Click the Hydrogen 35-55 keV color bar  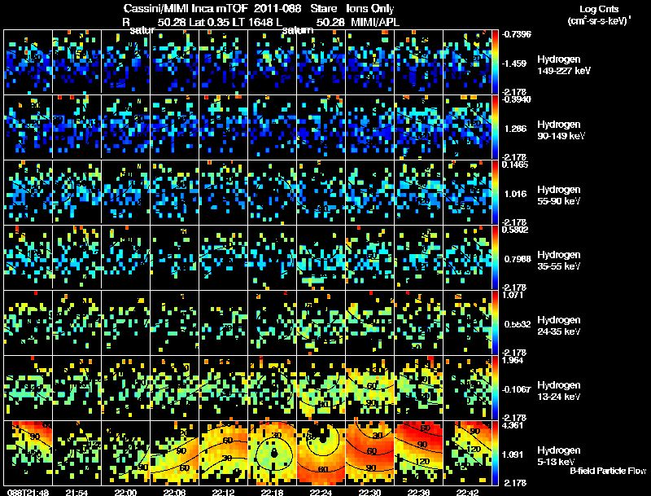(x=496, y=257)
